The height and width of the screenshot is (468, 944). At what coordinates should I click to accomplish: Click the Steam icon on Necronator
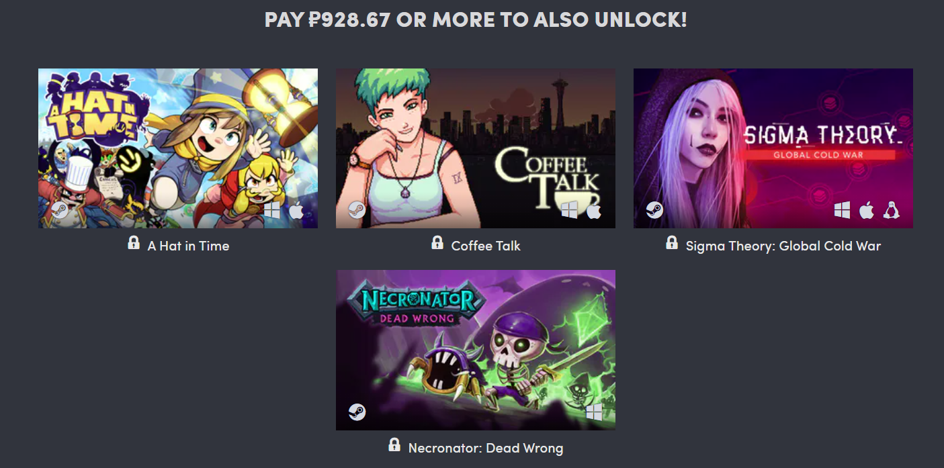coord(357,412)
